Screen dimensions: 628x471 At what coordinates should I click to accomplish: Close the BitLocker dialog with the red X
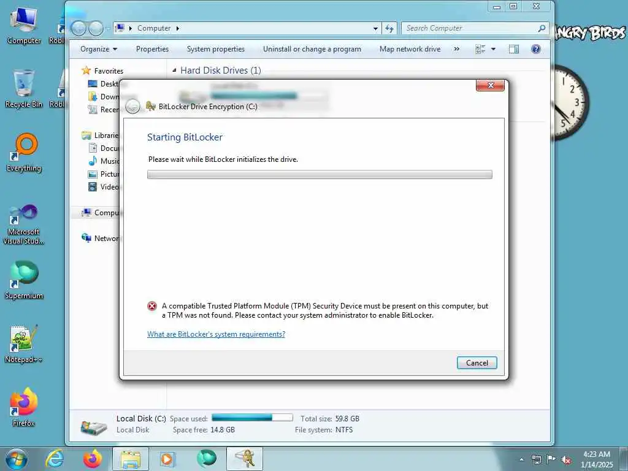(x=490, y=85)
